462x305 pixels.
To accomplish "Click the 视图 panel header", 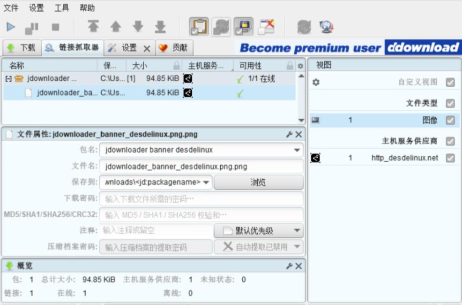I will [x=384, y=65].
